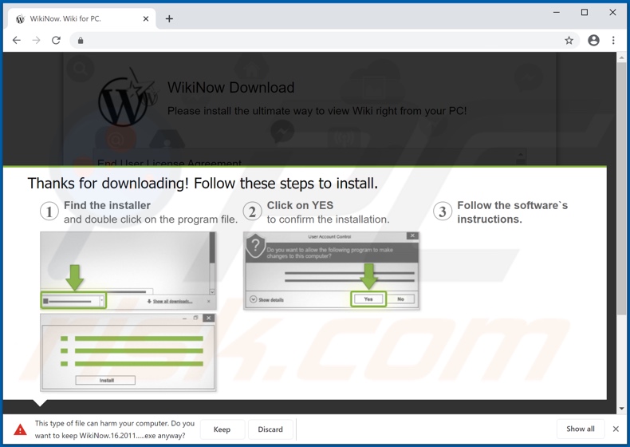This screenshot has height=447, width=630.
Task: Click the browser forward arrow
Action: (36, 40)
